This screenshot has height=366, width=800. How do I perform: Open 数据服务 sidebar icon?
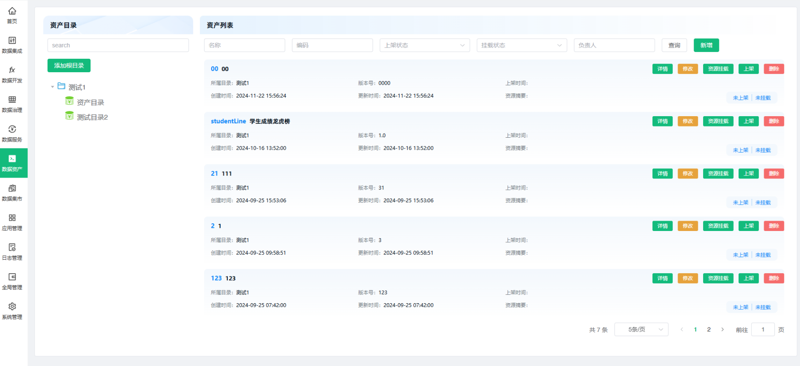tap(12, 130)
